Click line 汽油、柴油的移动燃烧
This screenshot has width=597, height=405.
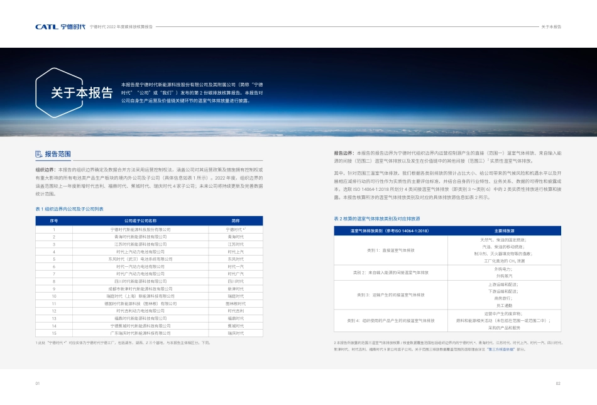tap(503, 247)
